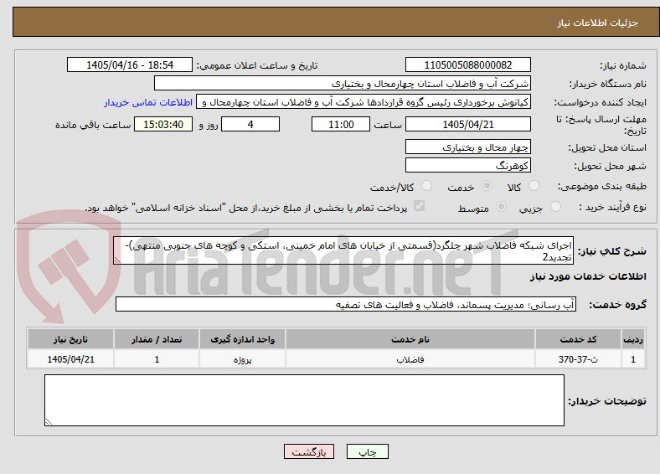Click the remaining time field 15:03:40

(x=163, y=124)
